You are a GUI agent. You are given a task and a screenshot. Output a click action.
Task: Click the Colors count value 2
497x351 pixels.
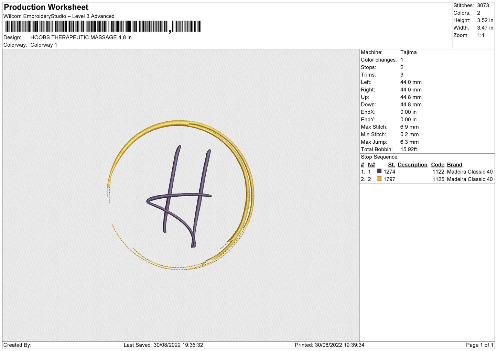(478, 13)
